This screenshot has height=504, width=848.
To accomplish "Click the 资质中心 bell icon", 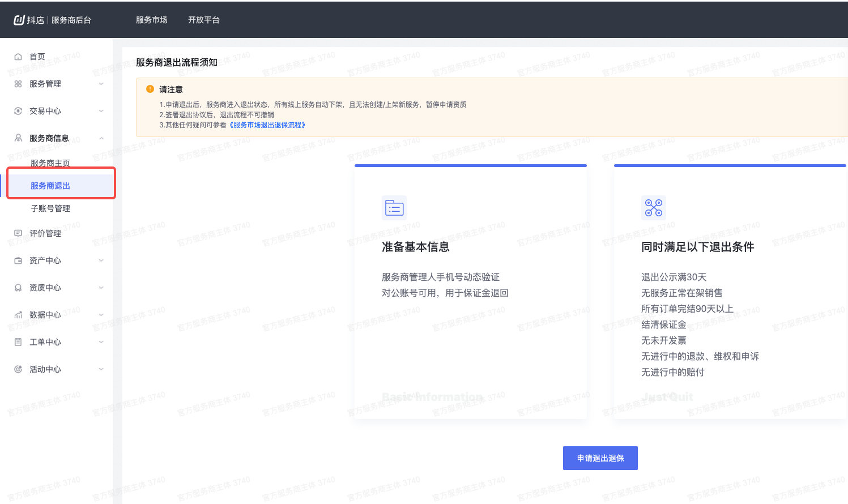I will pos(19,287).
